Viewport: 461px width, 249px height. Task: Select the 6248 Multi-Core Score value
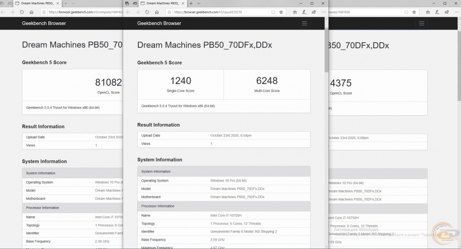point(267,80)
